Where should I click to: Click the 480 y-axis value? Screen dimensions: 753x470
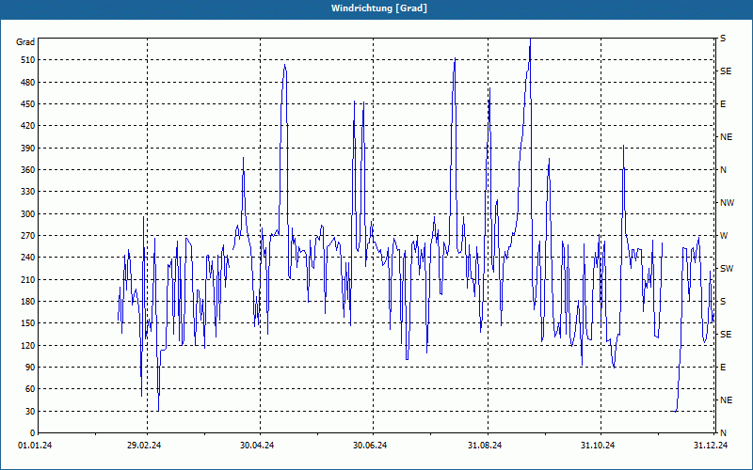[x=28, y=83]
